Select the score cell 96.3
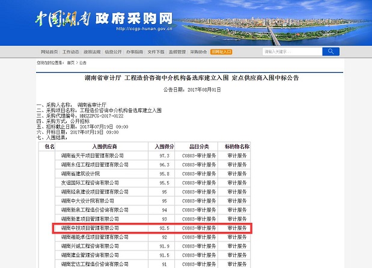 (x=165, y=165)
